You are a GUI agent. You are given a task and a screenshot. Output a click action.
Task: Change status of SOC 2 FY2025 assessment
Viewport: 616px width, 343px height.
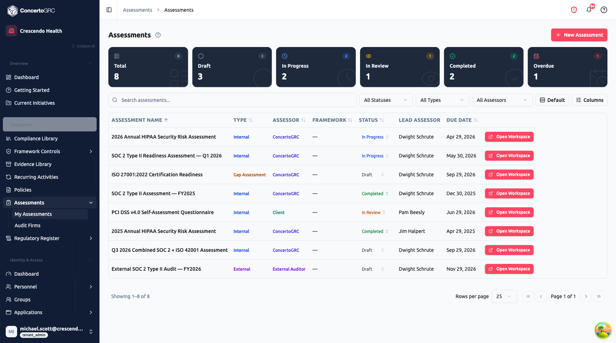pyautogui.click(x=375, y=193)
